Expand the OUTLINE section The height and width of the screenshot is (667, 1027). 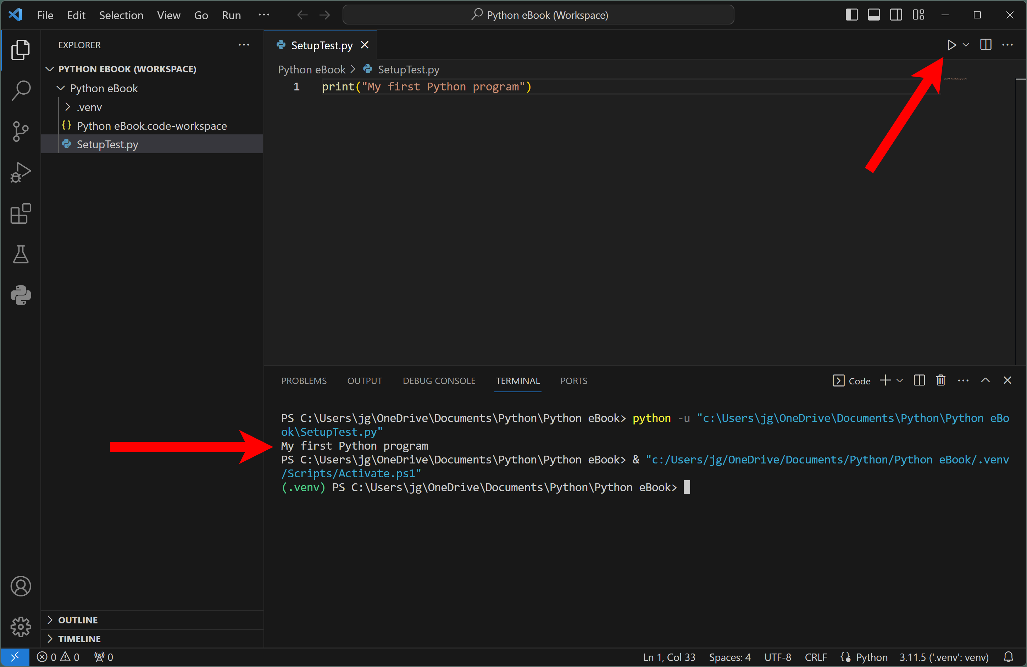click(x=152, y=619)
